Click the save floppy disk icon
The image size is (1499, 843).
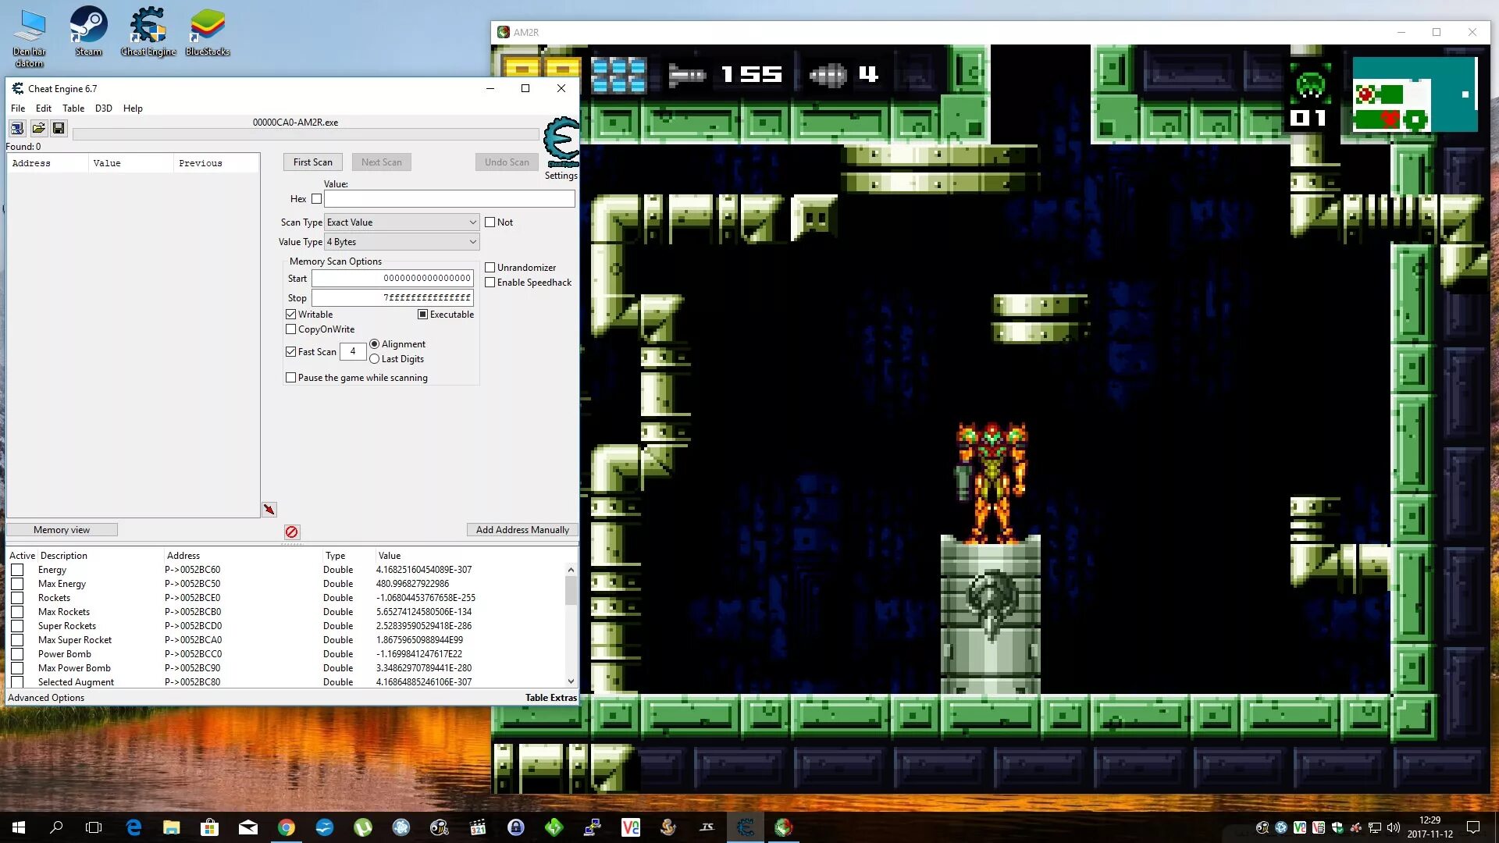tap(59, 128)
